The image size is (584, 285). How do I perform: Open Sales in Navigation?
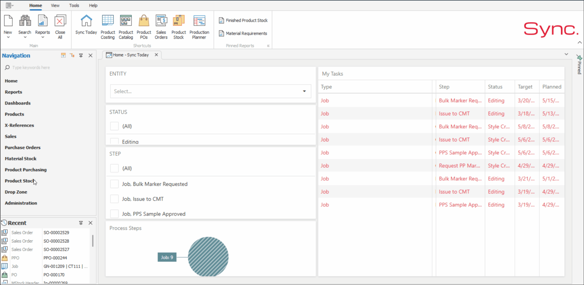point(10,136)
